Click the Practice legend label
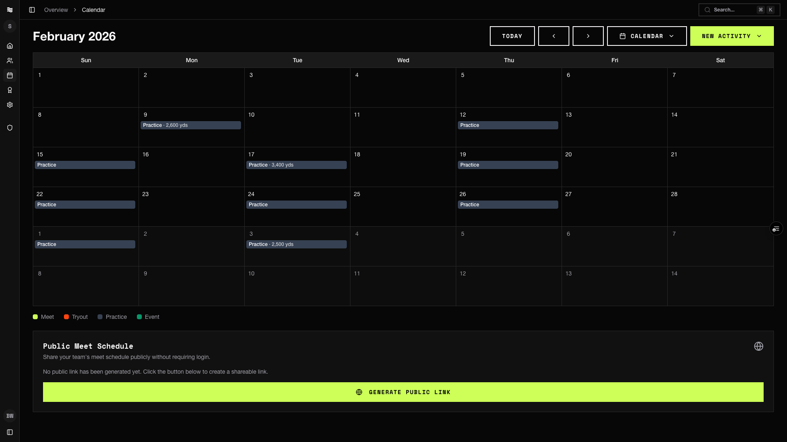Viewport: 787px width, 442px height. (x=116, y=317)
